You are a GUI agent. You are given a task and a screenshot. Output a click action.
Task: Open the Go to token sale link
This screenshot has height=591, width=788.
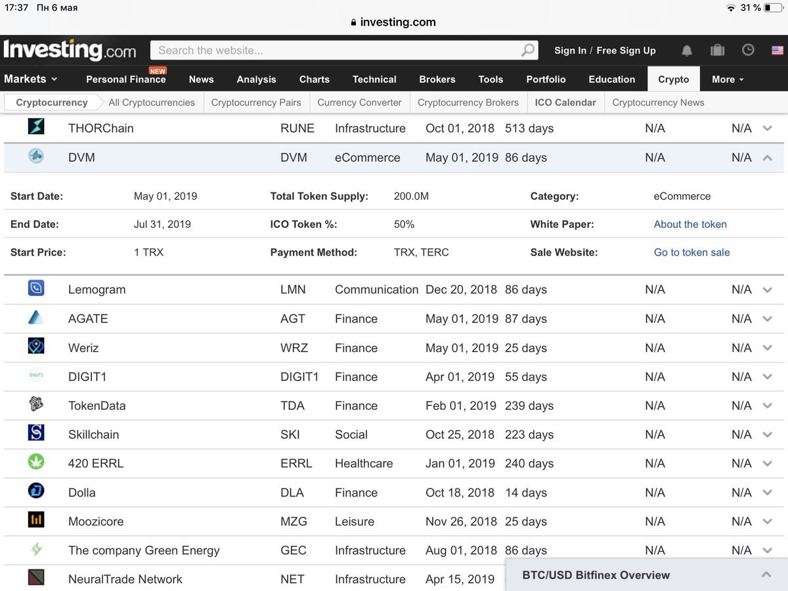tap(691, 252)
